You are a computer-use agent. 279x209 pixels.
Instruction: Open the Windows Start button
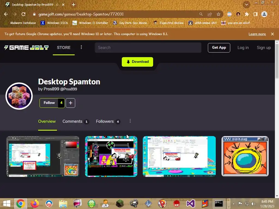(7, 204)
